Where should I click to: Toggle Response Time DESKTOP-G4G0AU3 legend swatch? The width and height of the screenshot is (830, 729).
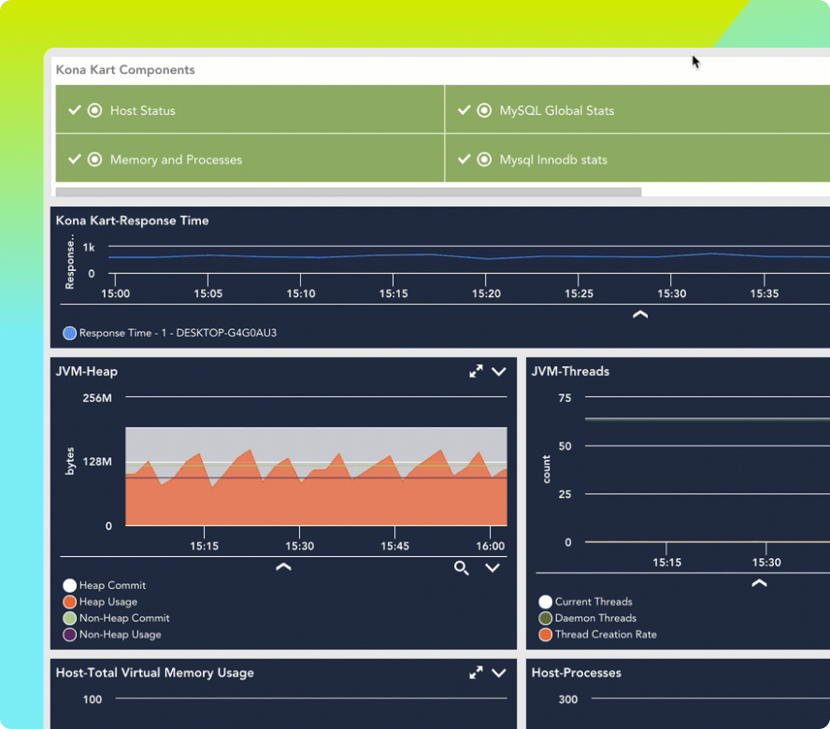[69, 333]
